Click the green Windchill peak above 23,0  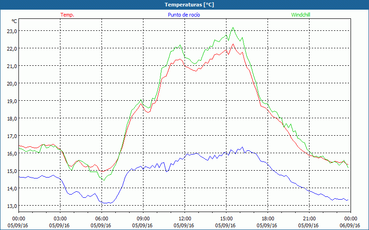(233, 28)
